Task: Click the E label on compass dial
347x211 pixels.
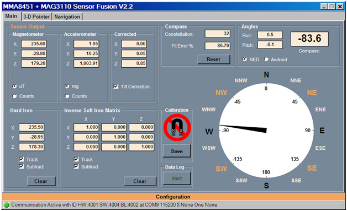Action: (322, 131)
